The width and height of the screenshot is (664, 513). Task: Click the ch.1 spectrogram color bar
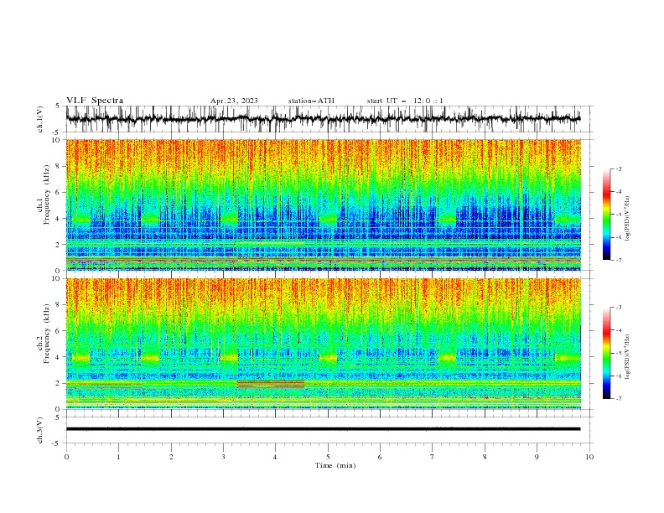(x=606, y=215)
